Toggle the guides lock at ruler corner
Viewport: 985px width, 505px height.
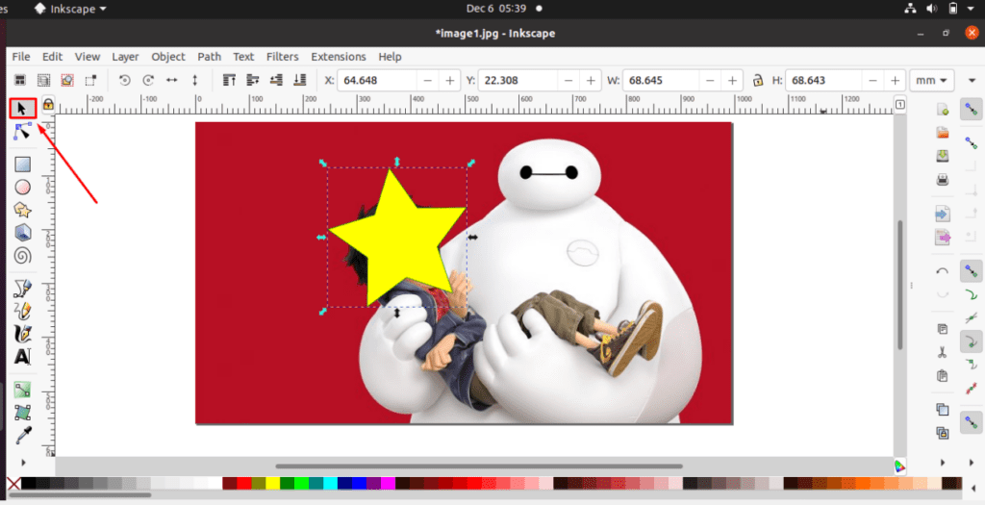(x=48, y=105)
